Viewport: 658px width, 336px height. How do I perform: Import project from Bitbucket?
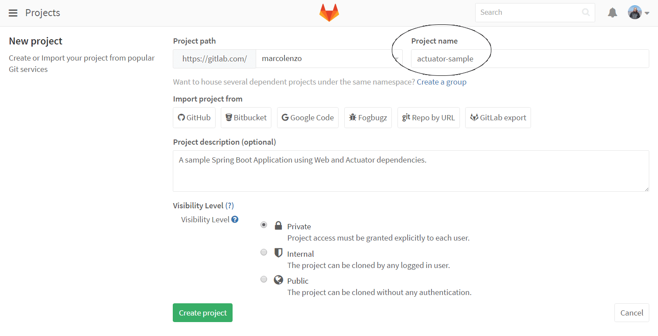coord(246,118)
